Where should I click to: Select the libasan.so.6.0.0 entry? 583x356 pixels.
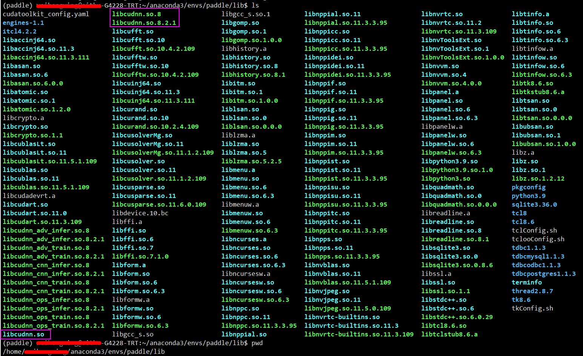(33, 83)
